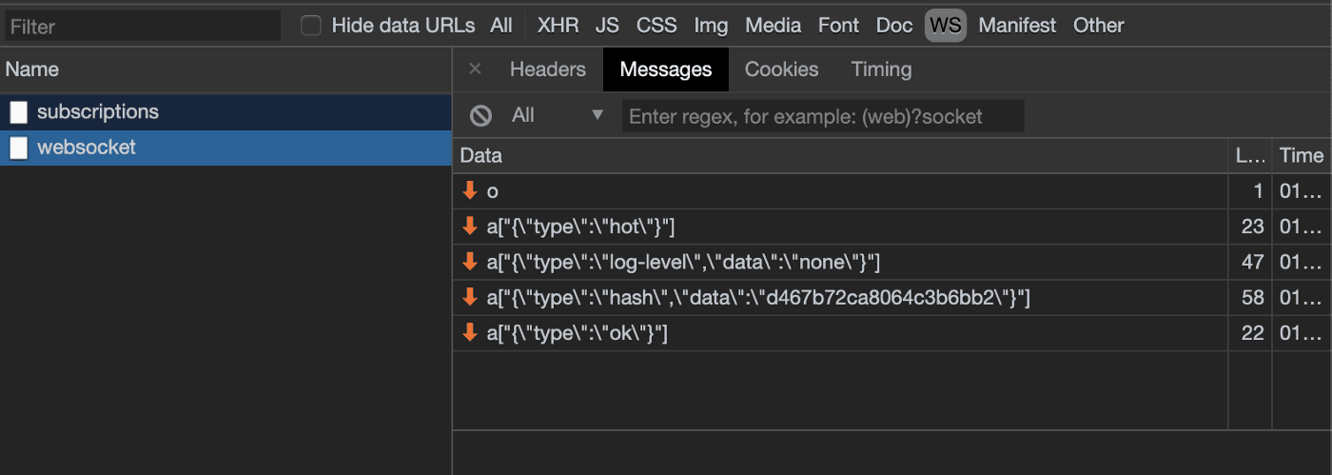The height and width of the screenshot is (475, 1332).
Task: Open the All message type dropdown
Action: (558, 116)
